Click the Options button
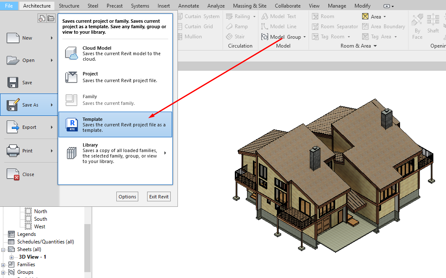This screenshot has width=446, height=278. [127, 197]
